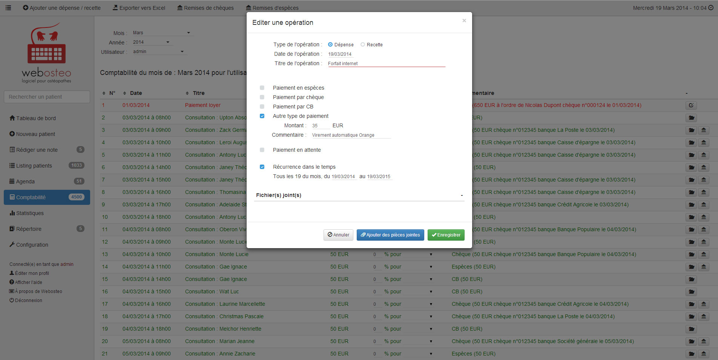Open the Mois dropdown
Image resolution: width=718 pixels, height=360 pixels.
(161, 33)
